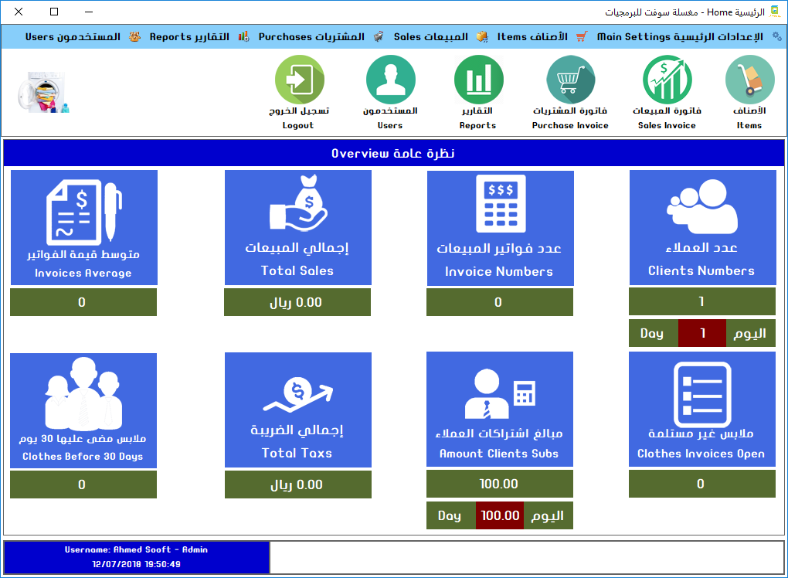Click the Total Sales money-bag tile
The height and width of the screenshot is (578, 788).
coord(297,227)
